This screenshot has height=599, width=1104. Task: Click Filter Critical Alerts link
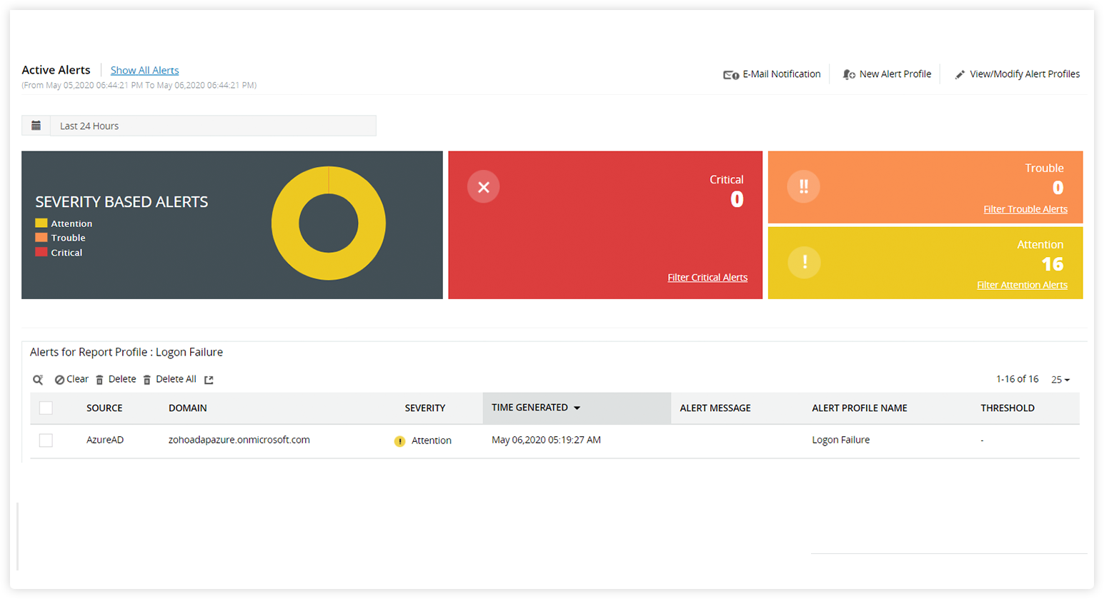[707, 278]
